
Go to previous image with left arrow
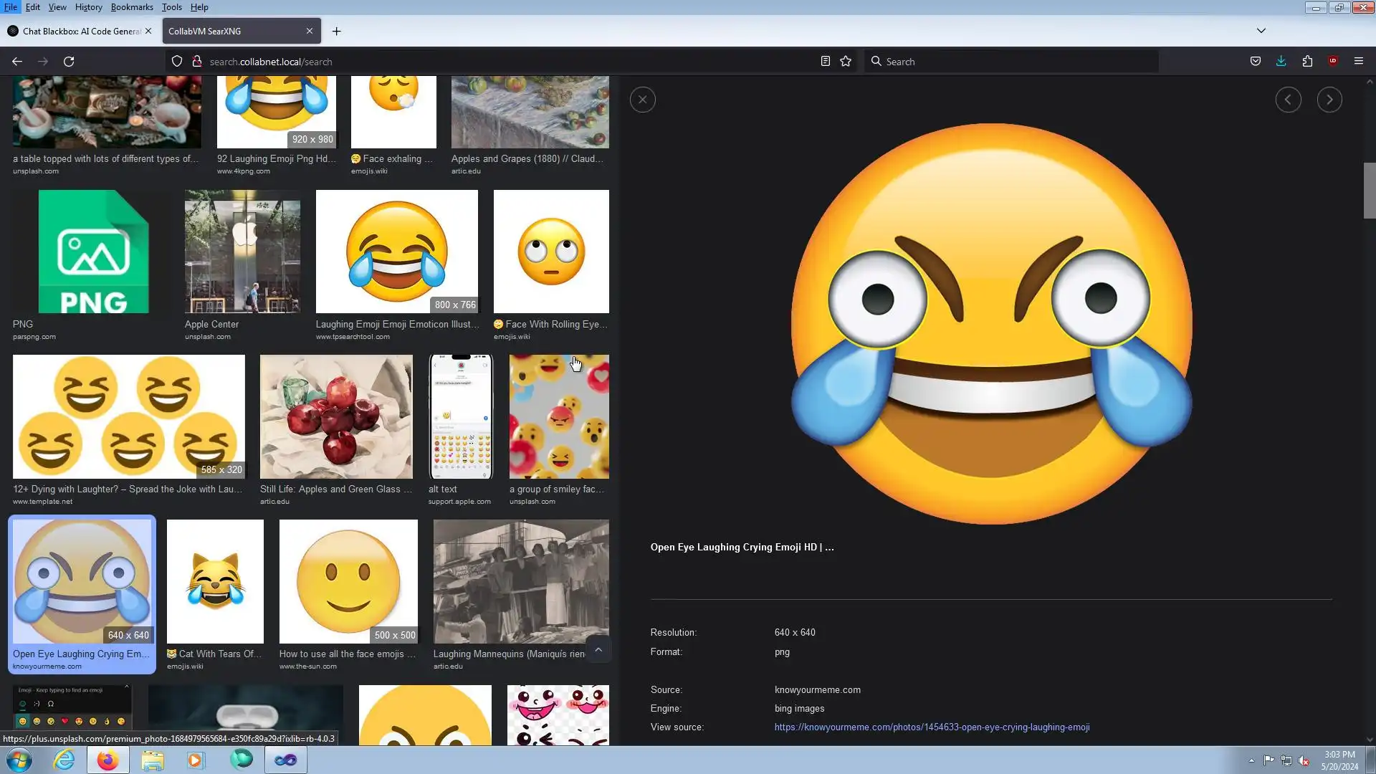coord(1288,100)
